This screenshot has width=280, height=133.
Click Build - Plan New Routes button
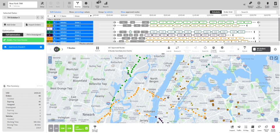[x=23, y=40]
